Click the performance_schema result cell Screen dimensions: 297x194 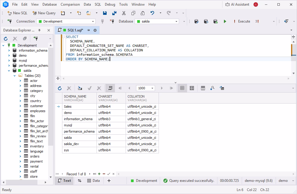[x=79, y=131]
